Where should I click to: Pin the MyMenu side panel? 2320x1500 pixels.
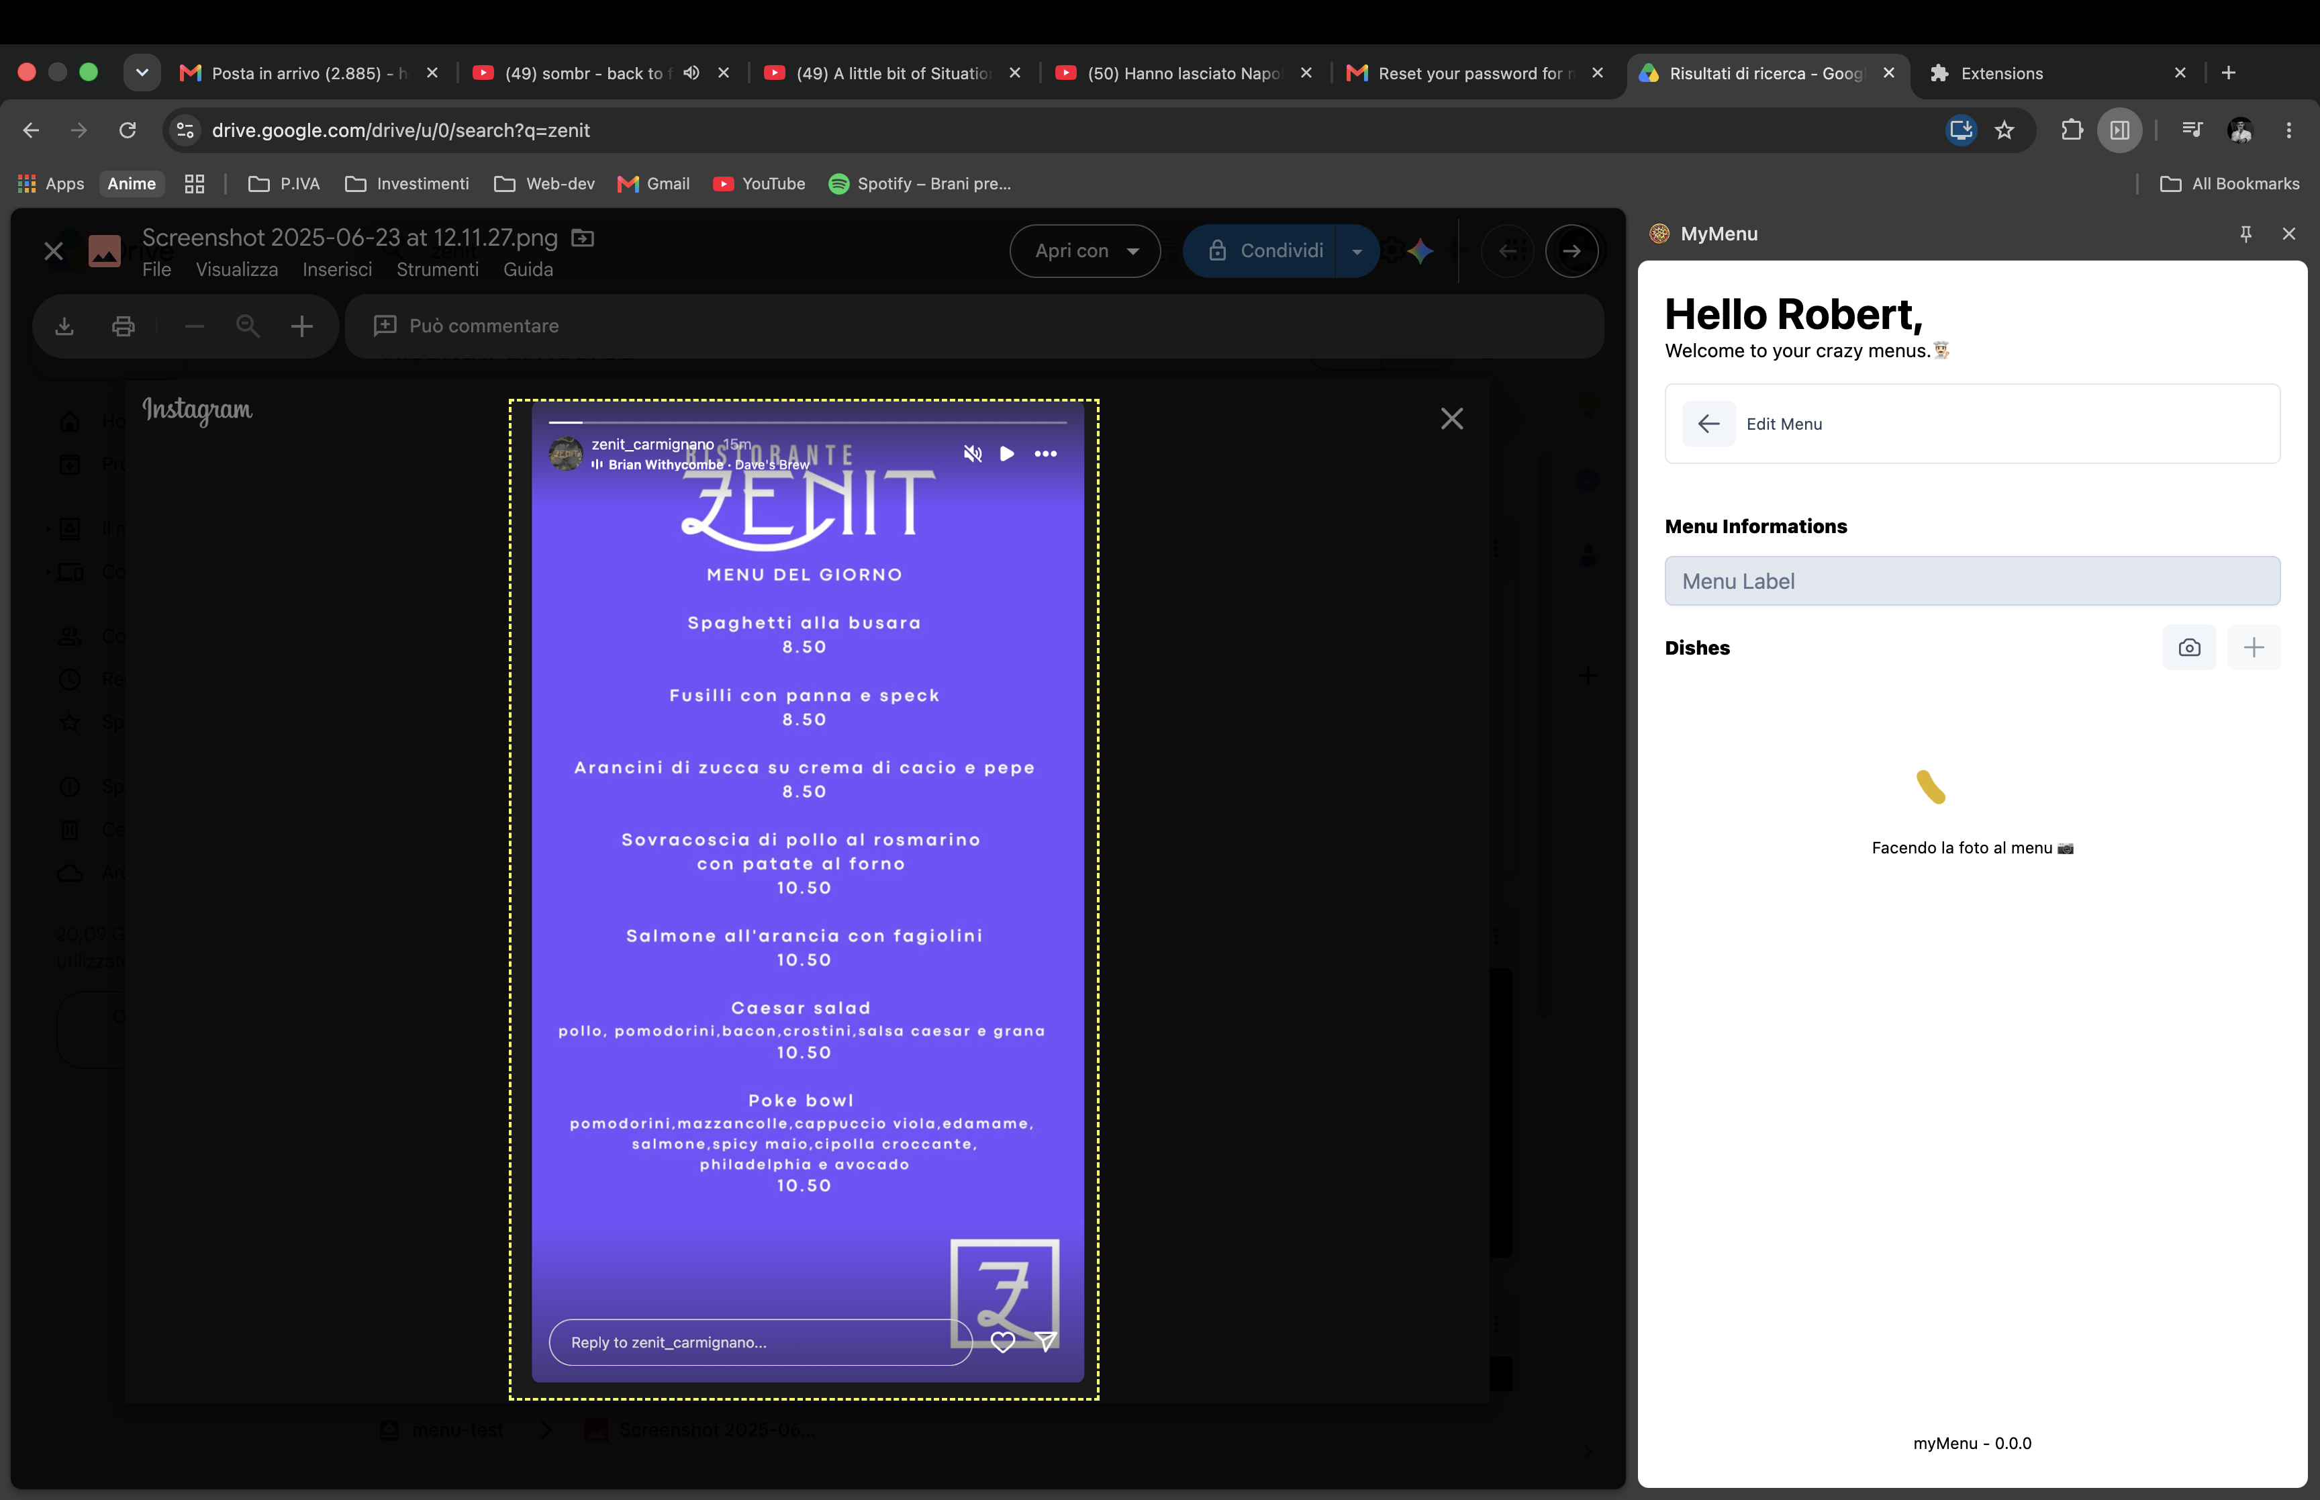[x=2245, y=234]
